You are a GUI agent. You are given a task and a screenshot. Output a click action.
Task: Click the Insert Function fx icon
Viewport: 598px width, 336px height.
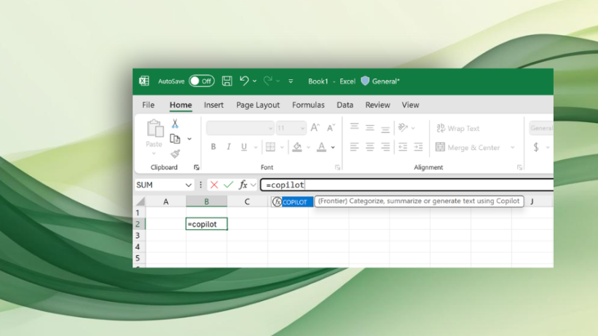click(x=243, y=185)
